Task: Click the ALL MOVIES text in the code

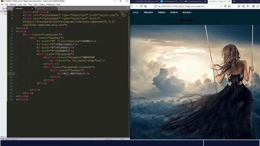Action: (x=72, y=73)
